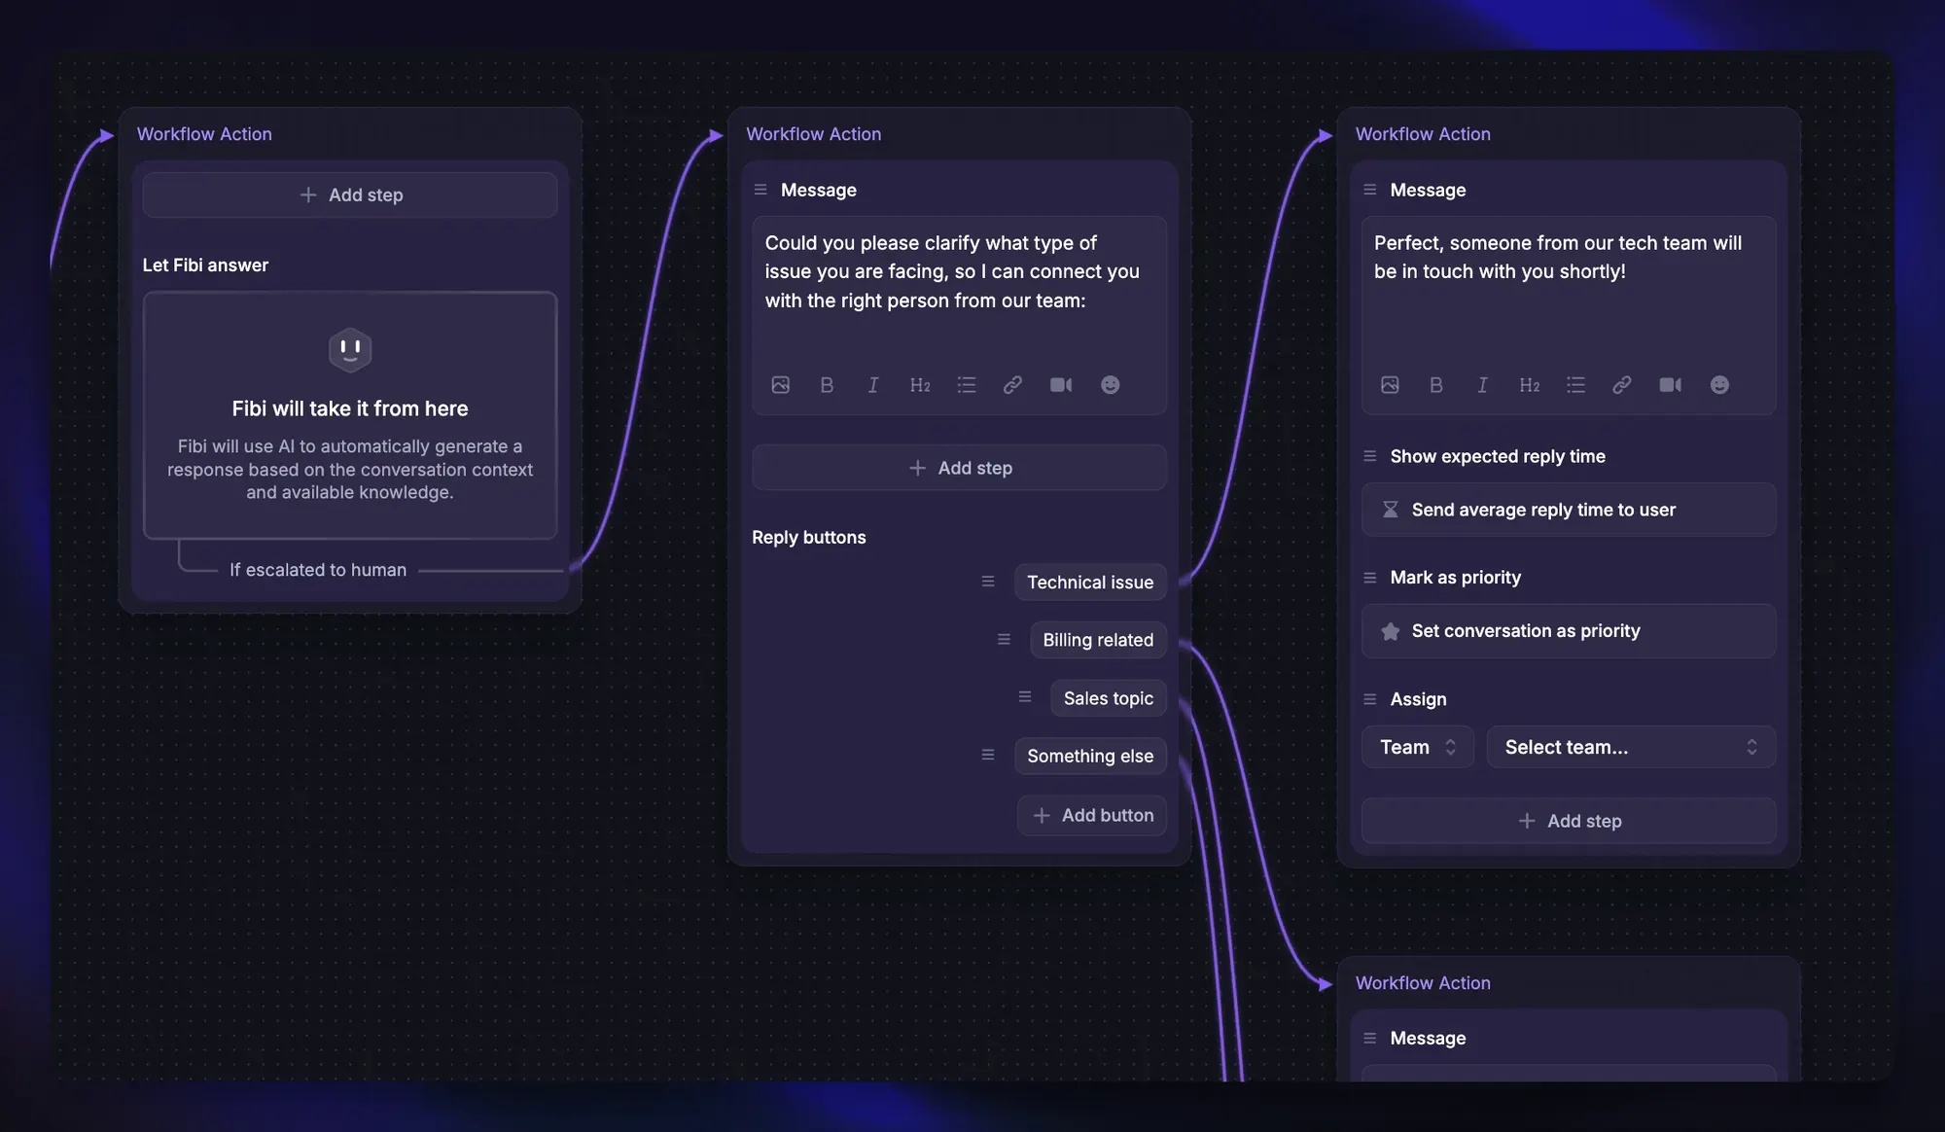
Task: Insert bullet list in the tech team message editor
Action: tap(1575, 385)
